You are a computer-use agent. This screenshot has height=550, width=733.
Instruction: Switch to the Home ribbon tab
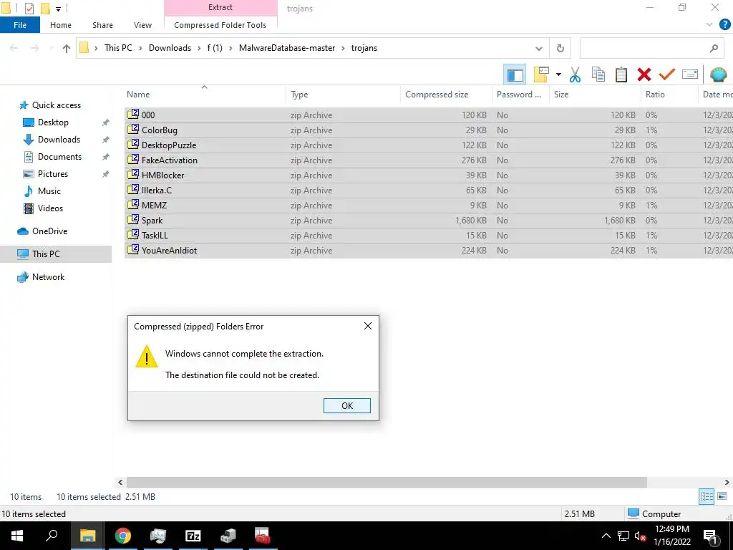pos(61,25)
